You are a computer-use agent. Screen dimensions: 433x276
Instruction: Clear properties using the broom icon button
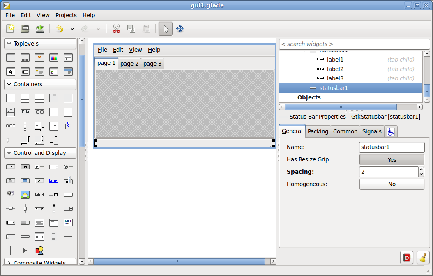[423, 258]
